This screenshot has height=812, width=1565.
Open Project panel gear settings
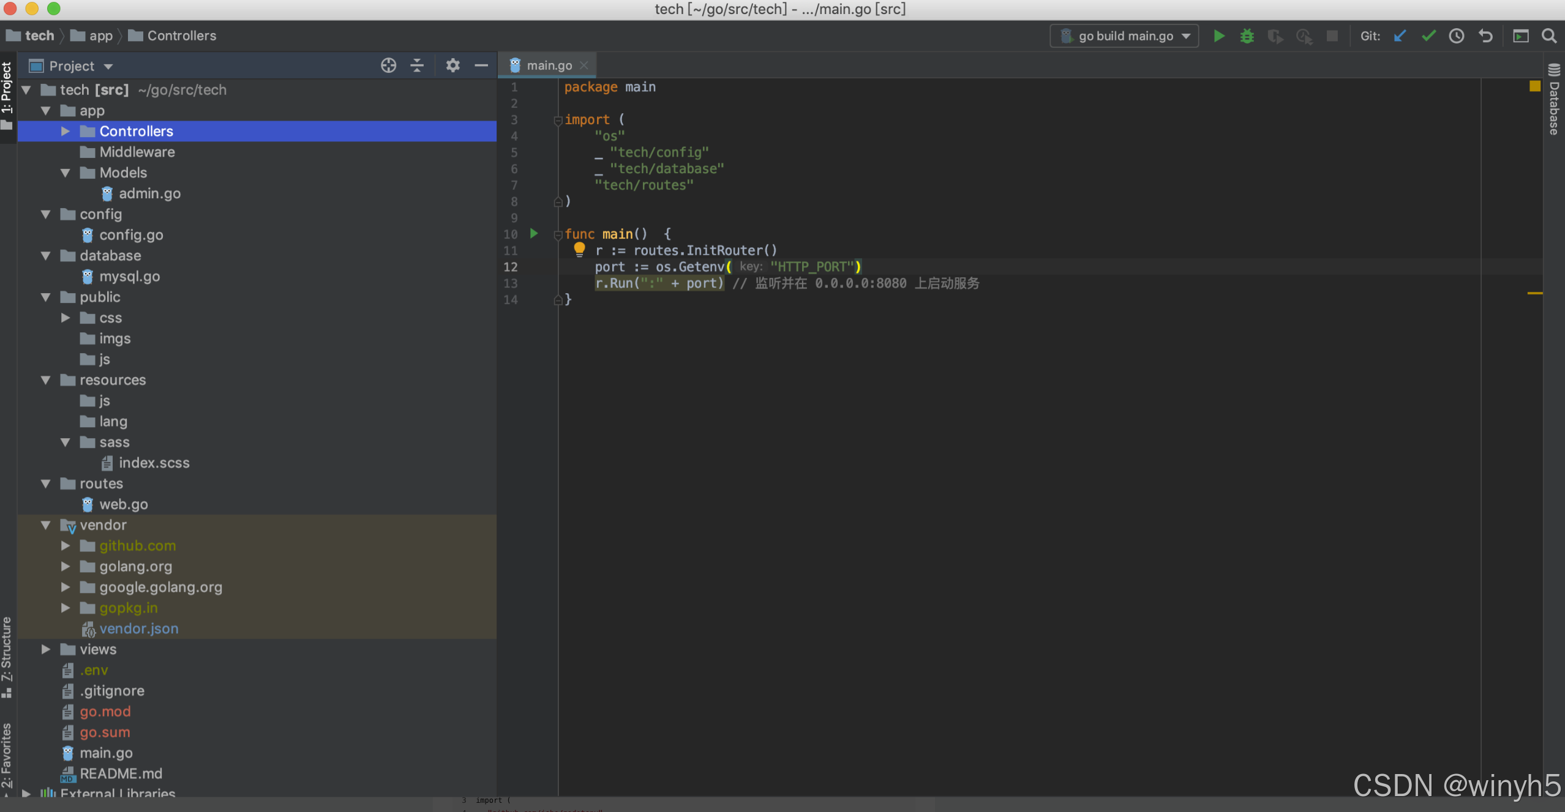(x=452, y=65)
